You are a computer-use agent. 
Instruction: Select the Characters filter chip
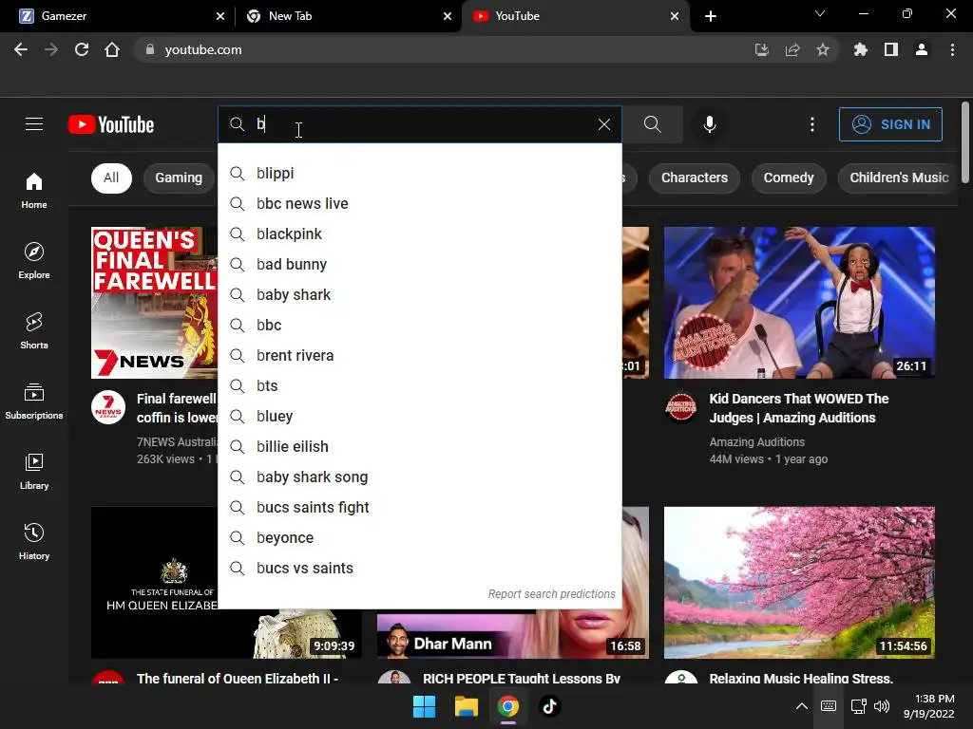[695, 178]
